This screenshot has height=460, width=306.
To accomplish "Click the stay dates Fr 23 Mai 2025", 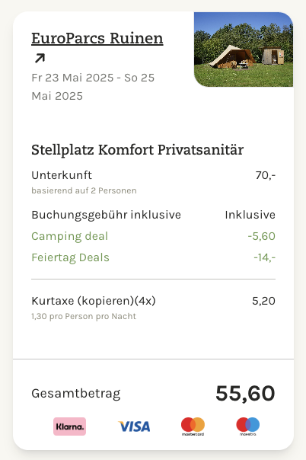I will [x=72, y=78].
